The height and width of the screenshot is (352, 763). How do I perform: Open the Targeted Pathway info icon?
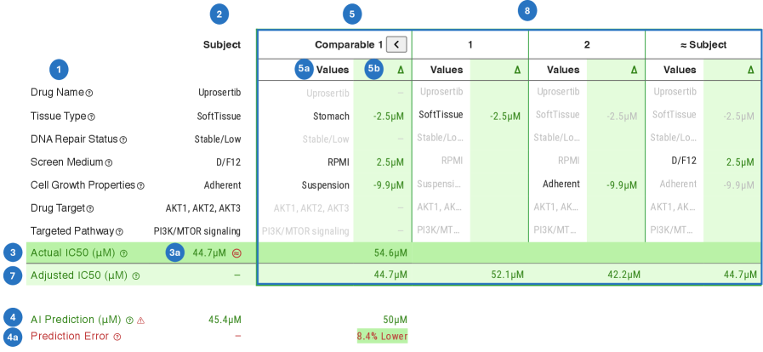[x=120, y=231]
